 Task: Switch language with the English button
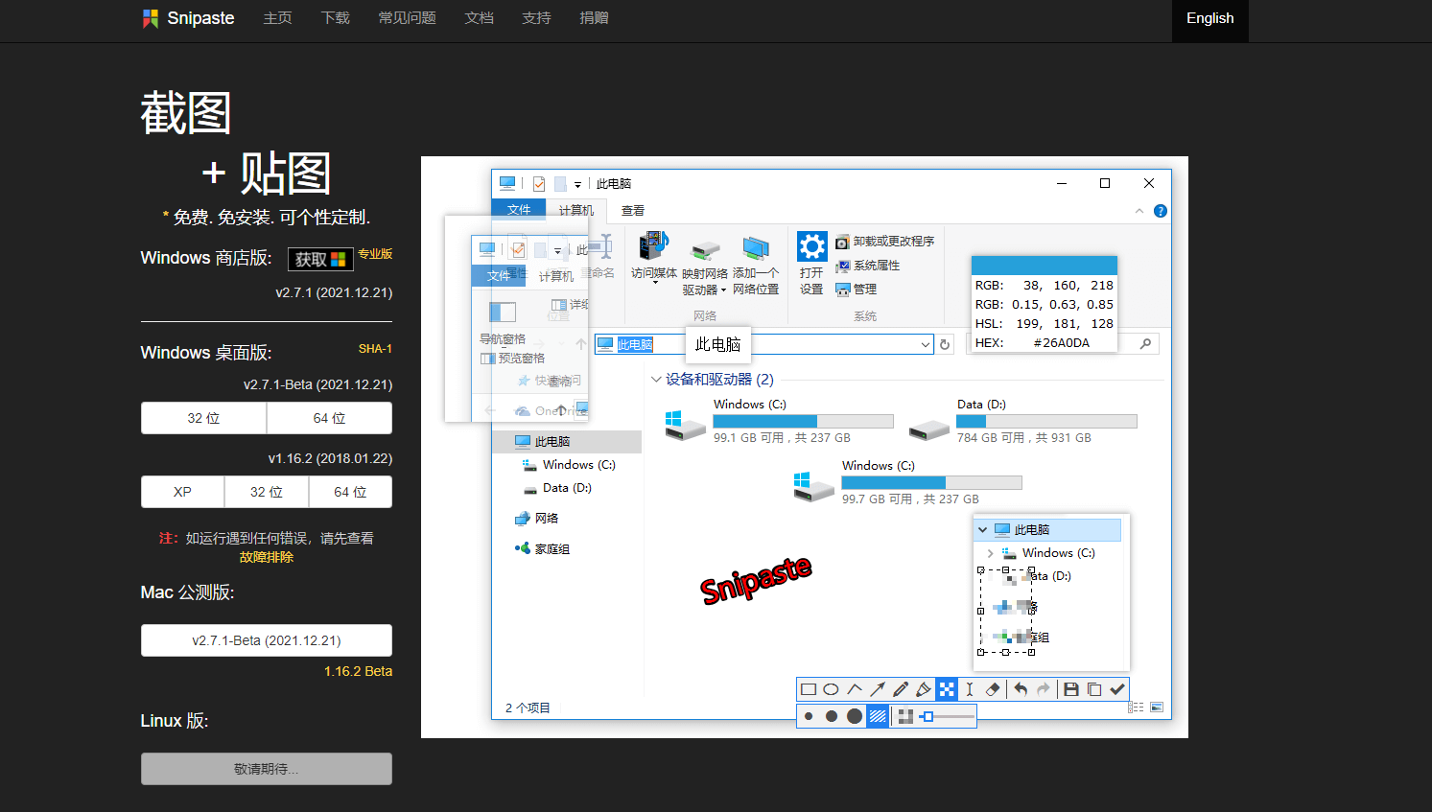(x=1209, y=19)
